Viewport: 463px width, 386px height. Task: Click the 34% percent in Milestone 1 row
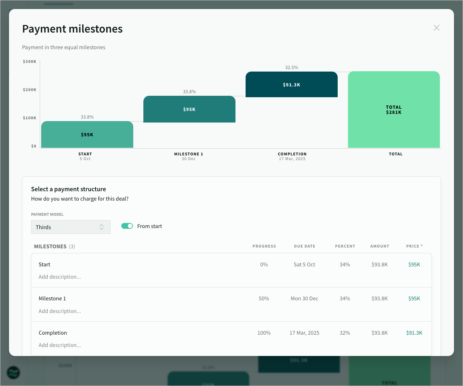(x=345, y=299)
